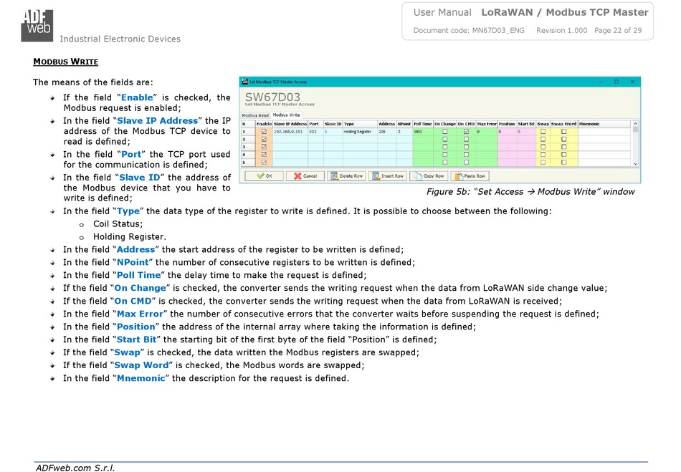Check the Swap checkbox in row 1
The image size is (681, 472).
point(543,132)
